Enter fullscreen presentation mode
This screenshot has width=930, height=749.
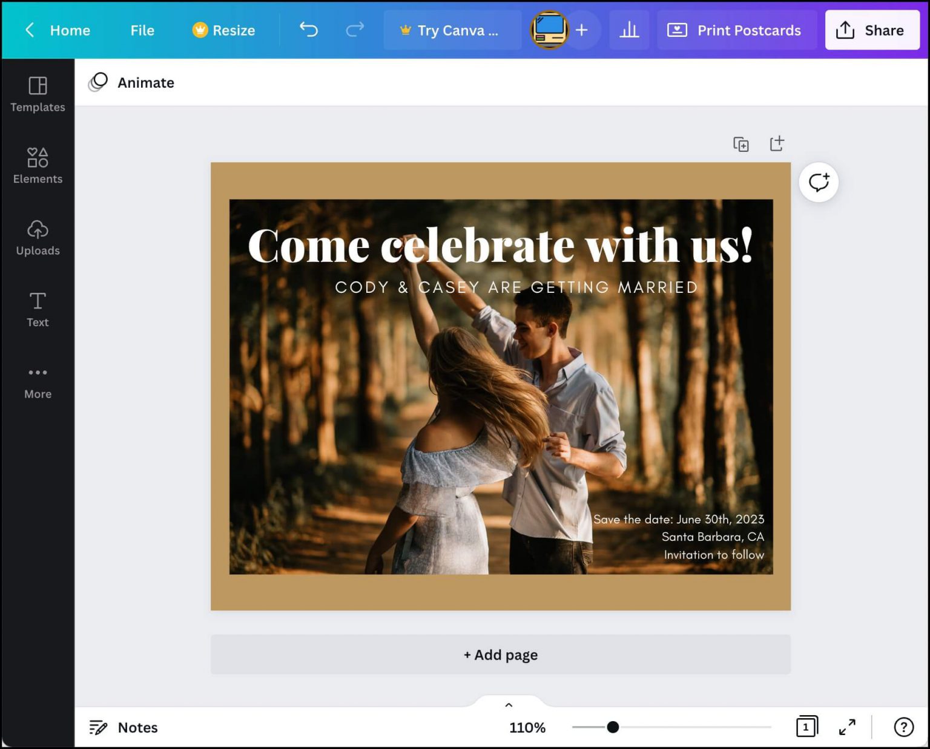(847, 727)
